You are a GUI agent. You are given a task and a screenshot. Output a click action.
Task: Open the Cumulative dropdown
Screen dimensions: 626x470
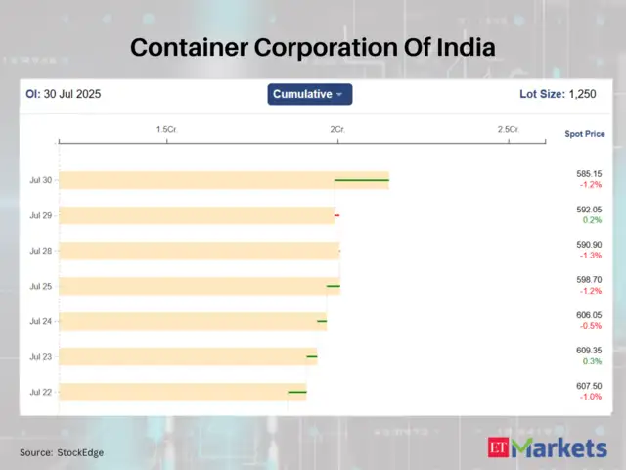tap(309, 94)
